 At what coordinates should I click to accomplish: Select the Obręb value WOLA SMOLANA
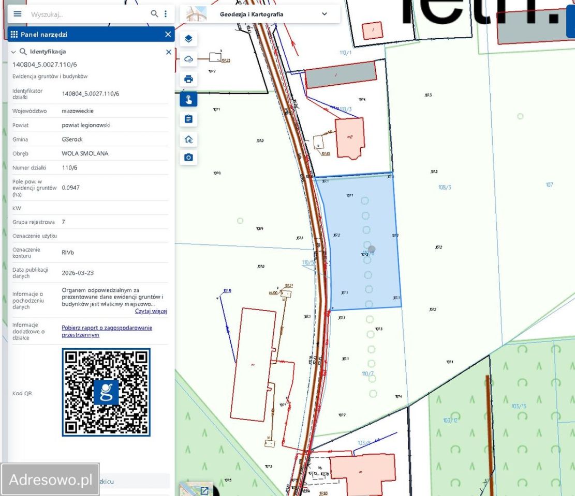[85, 153]
